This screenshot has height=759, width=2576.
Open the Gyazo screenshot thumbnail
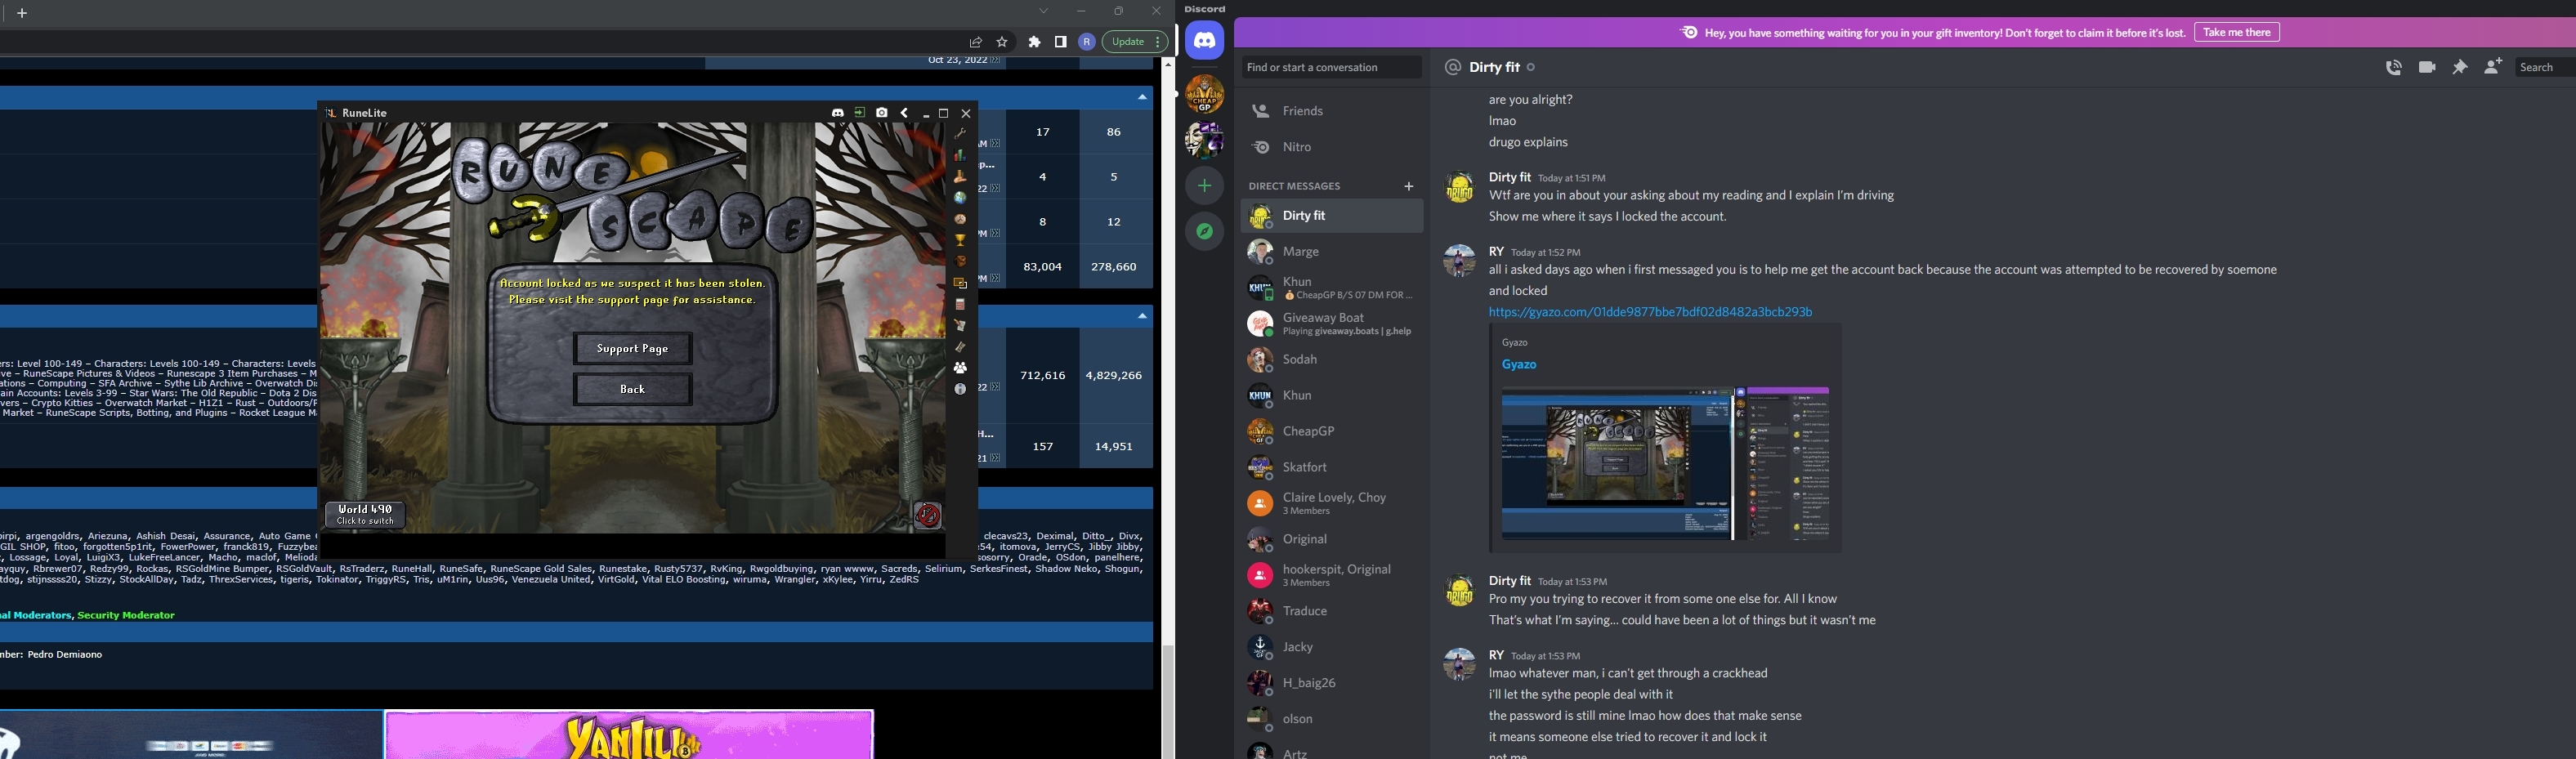pos(1665,464)
